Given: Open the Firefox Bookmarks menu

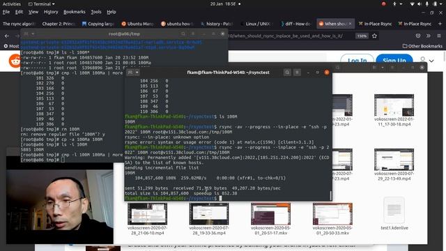Looking at the screenshot, I should coord(75,12).
